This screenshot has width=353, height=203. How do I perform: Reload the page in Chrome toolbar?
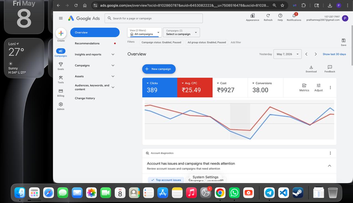click(x=76, y=5)
